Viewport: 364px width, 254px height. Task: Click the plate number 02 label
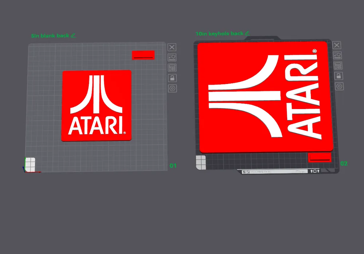pyautogui.click(x=344, y=164)
